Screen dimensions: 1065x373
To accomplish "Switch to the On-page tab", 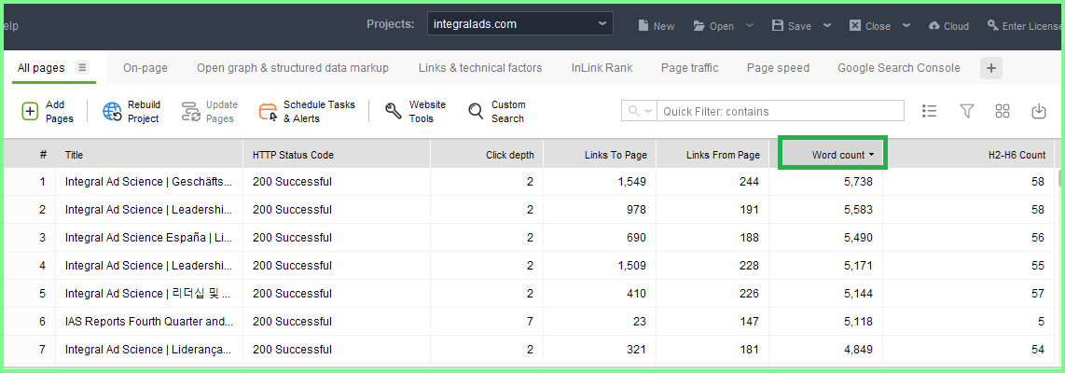I will (x=145, y=68).
